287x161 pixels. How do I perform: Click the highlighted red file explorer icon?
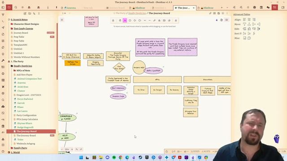point(9,7)
